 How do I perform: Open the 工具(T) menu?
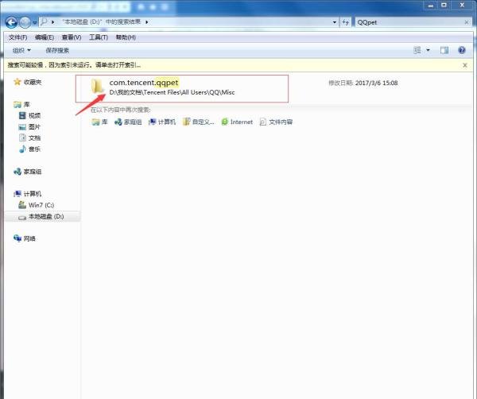coord(99,37)
